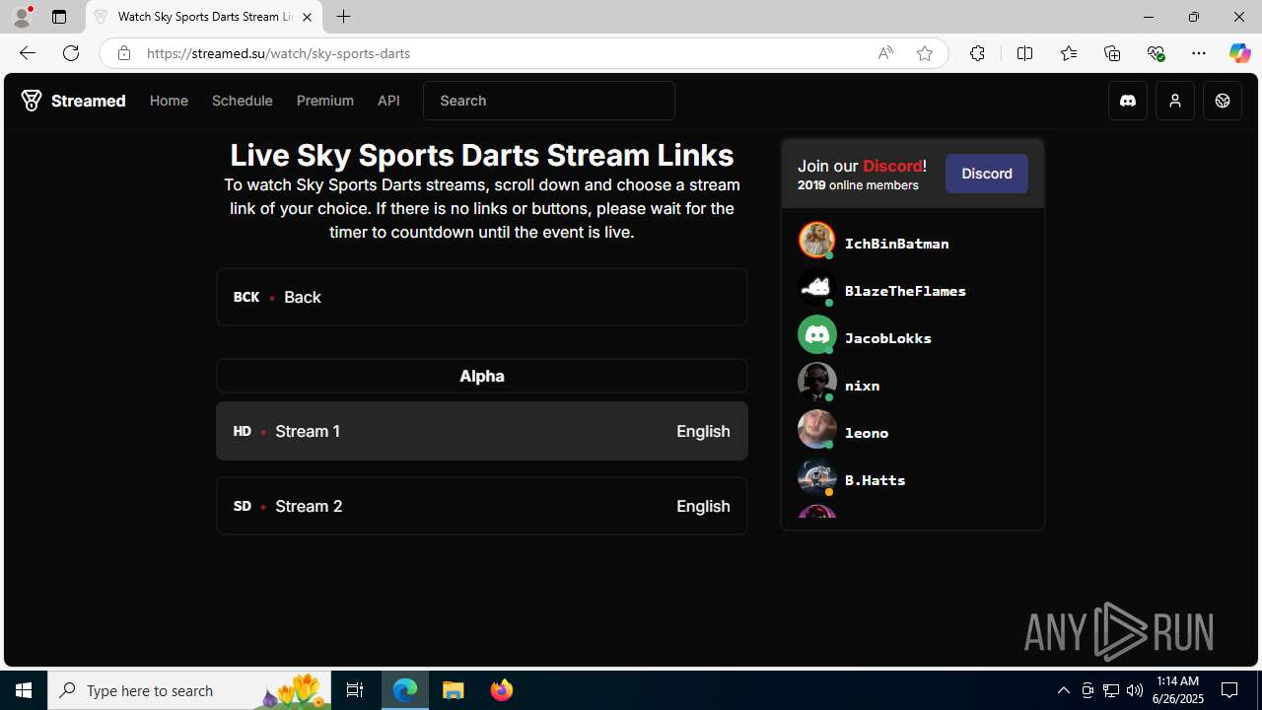Open Browser essentials
Image resolution: width=1262 pixels, height=710 pixels.
1156,53
